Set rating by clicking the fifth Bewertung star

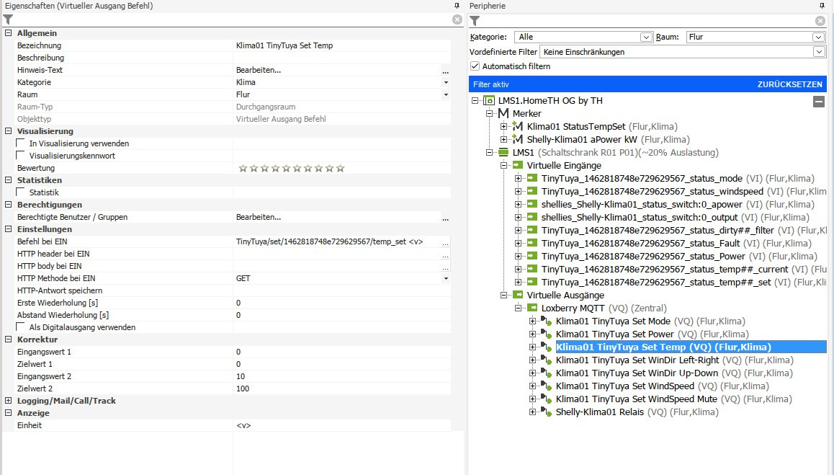point(286,169)
